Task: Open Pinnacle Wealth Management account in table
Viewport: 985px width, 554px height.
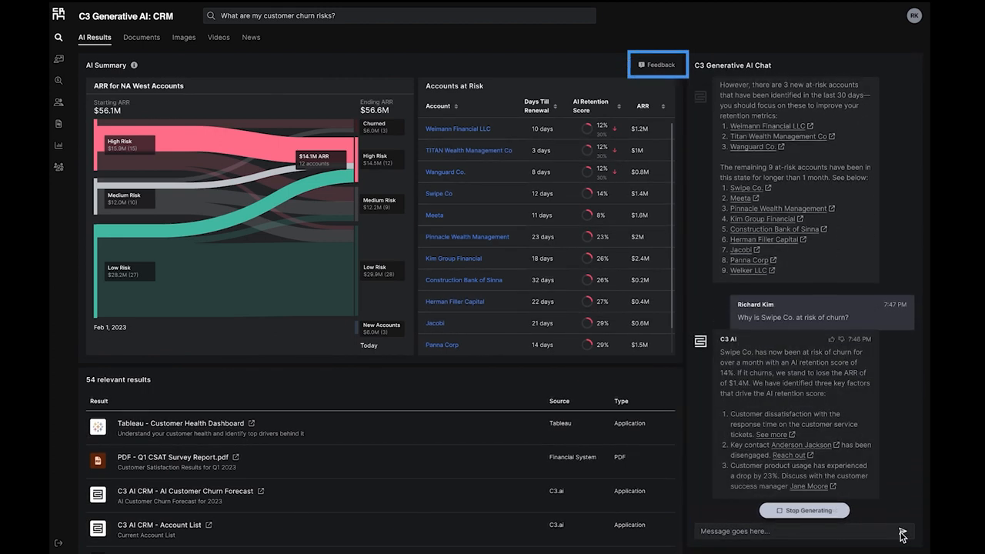Action: [467, 236]
